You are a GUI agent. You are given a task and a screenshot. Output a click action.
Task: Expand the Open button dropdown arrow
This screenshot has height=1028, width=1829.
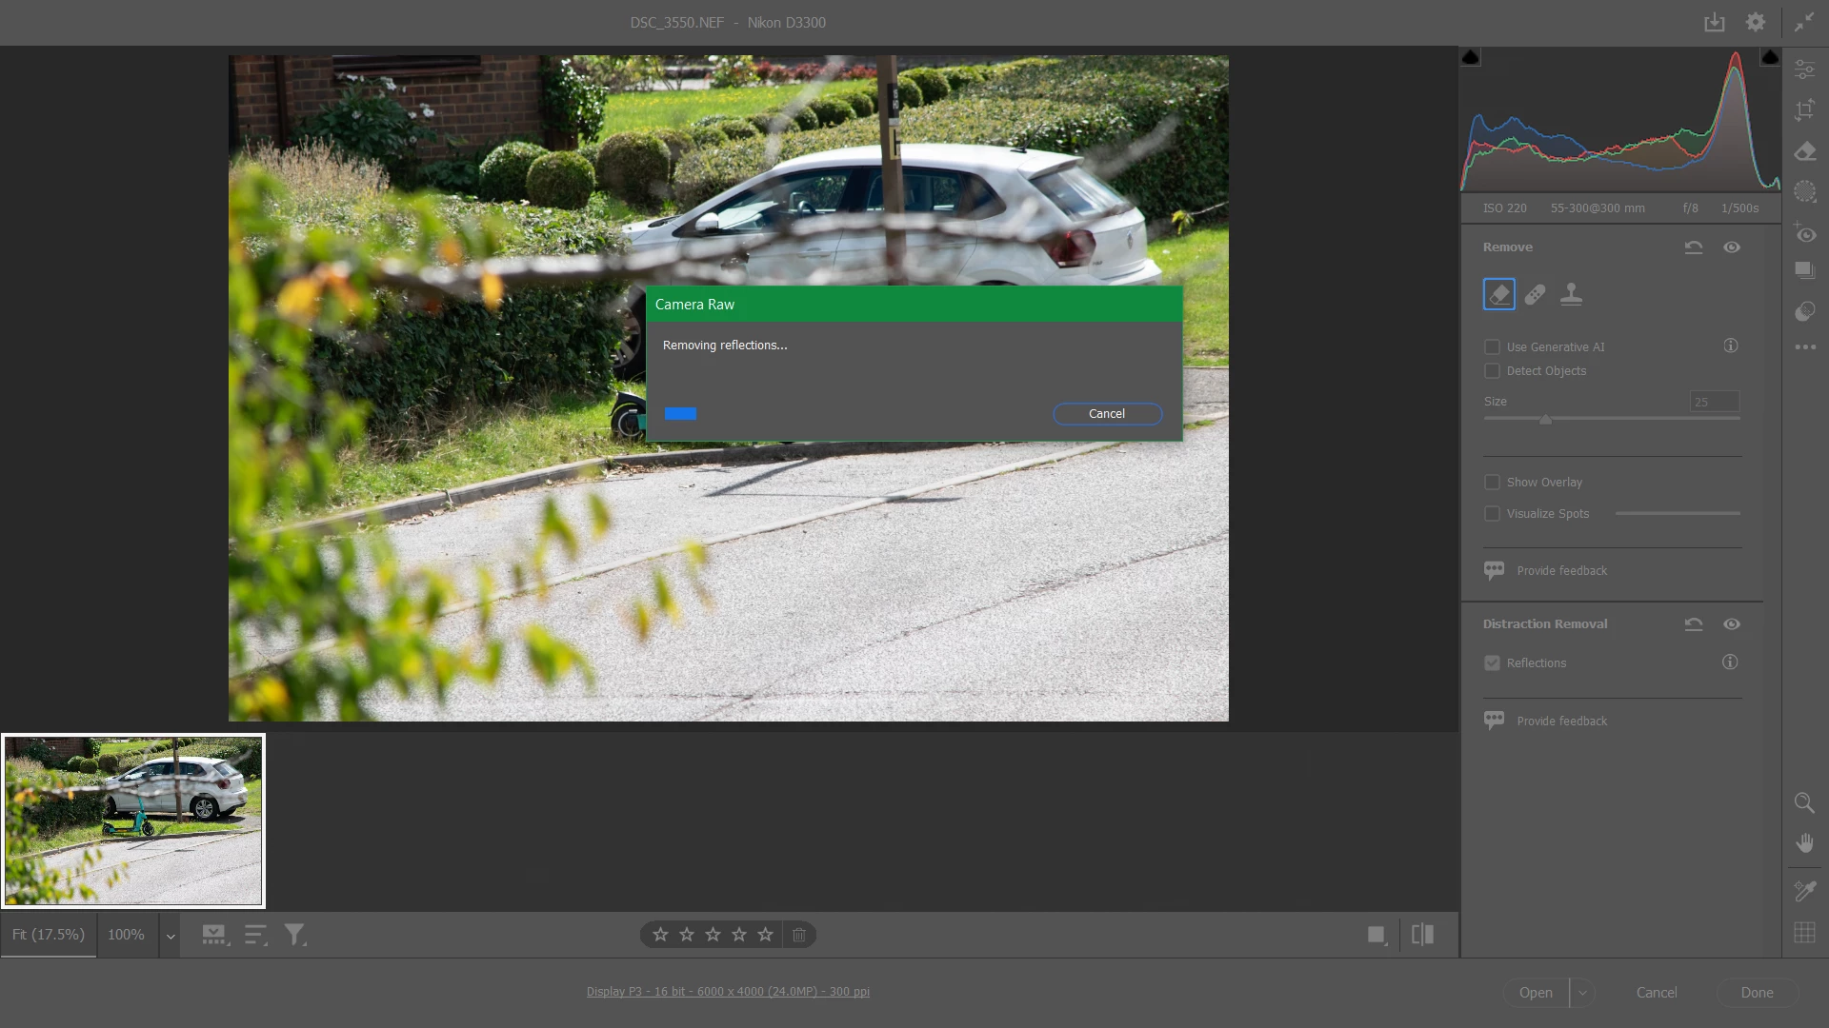1582,993
